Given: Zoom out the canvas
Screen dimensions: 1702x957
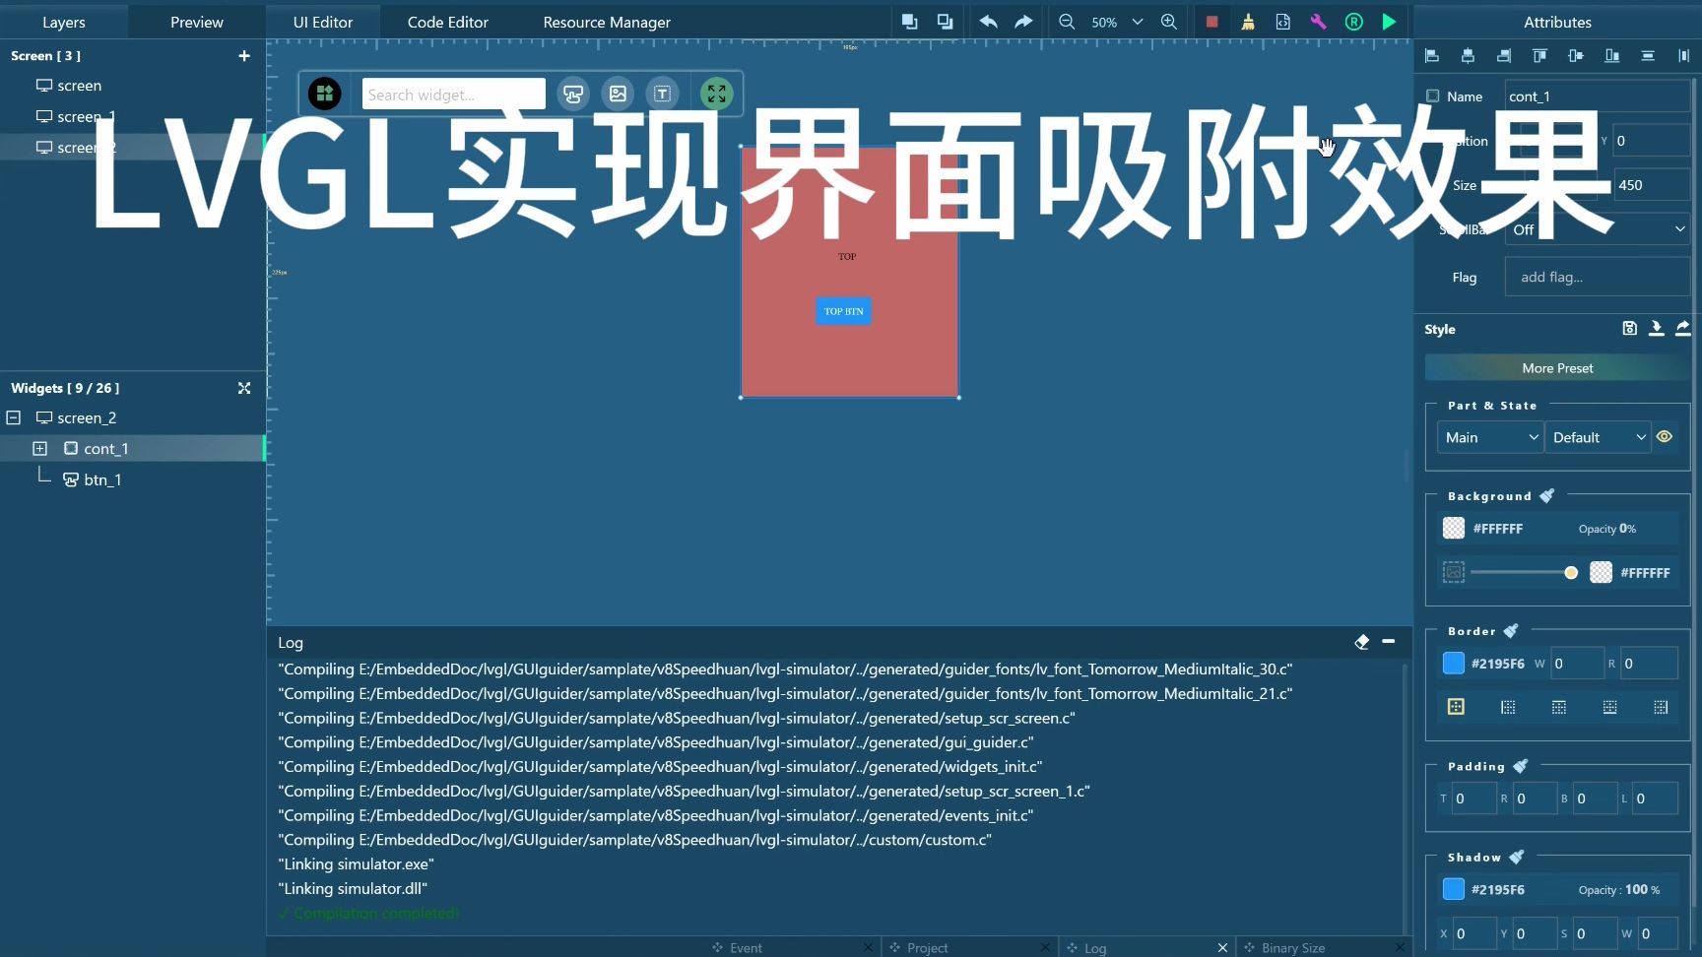Looking at the screenshot, I should point(1067,22).
